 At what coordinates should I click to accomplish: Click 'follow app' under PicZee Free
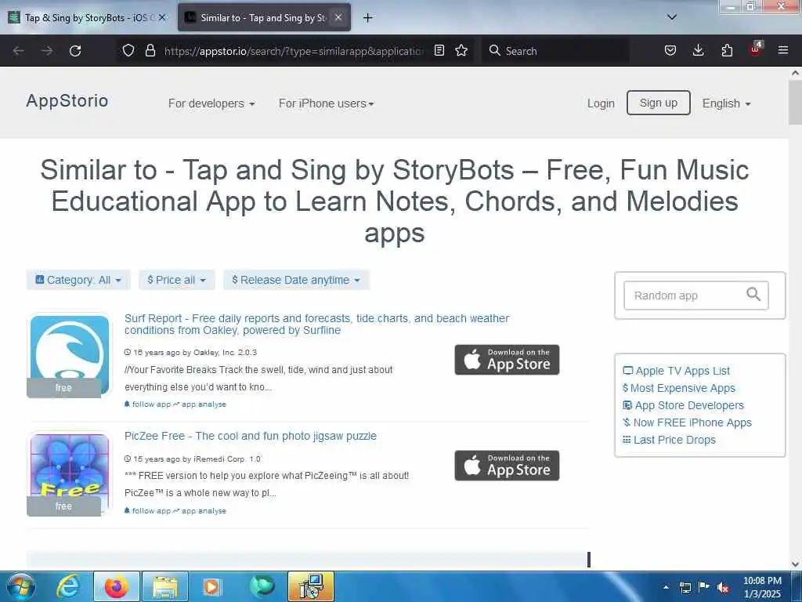point(147,511)
